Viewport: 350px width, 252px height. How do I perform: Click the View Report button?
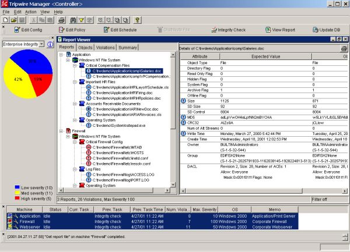280,30
